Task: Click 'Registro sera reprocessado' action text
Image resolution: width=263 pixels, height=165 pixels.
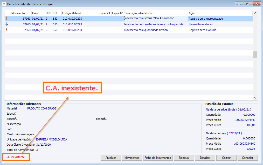Action: tap(206, 19)
